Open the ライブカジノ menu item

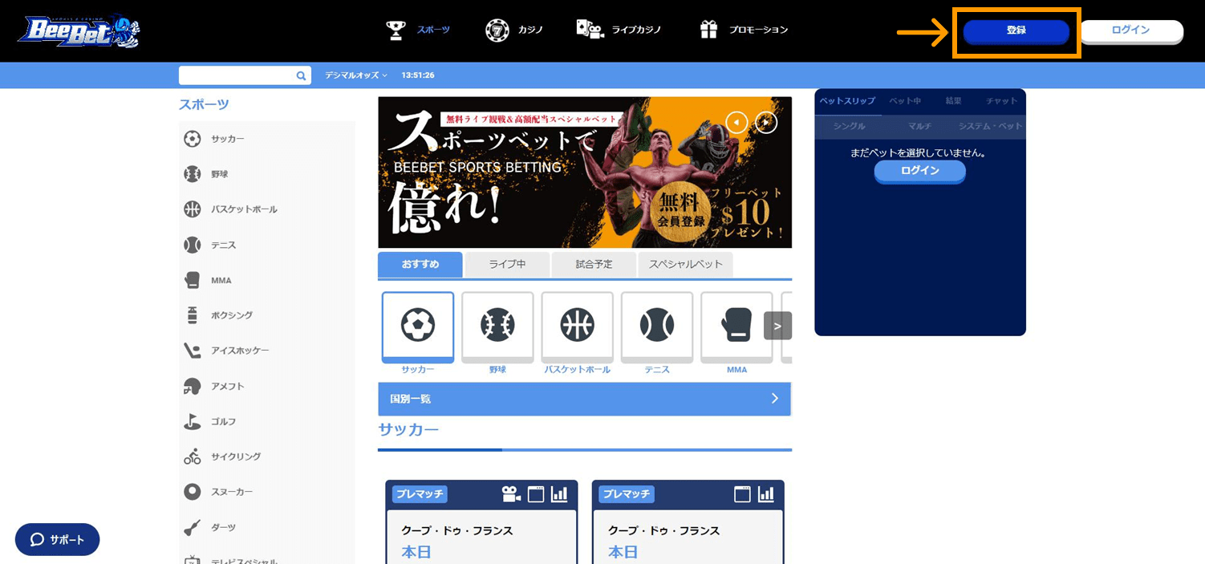point(619,30)
